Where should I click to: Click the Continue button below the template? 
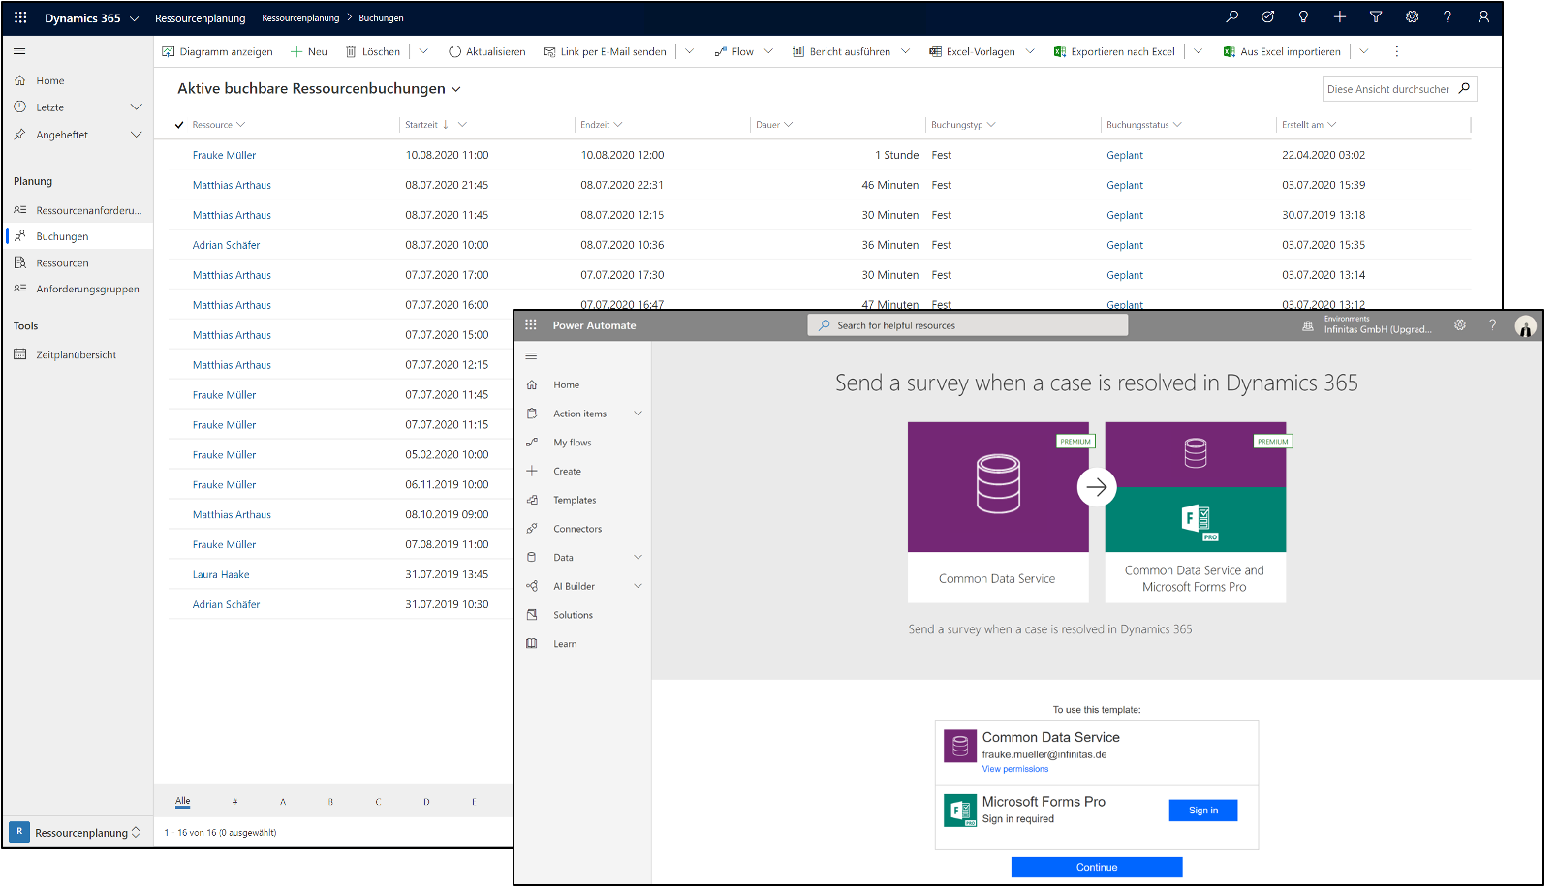[1096, 867]
